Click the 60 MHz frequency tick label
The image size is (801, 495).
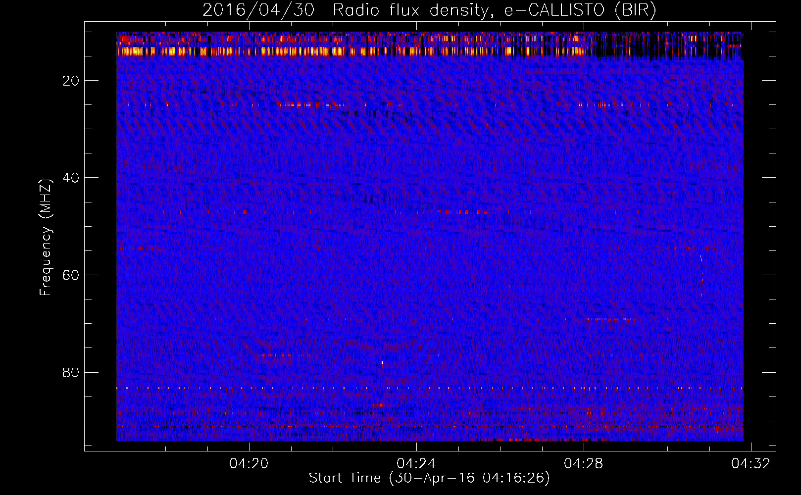(x=71, y=275)
